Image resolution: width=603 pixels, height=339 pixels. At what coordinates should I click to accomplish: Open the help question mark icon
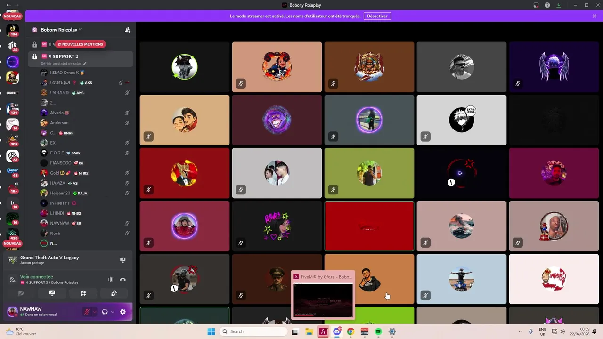[x=547, y=5]
